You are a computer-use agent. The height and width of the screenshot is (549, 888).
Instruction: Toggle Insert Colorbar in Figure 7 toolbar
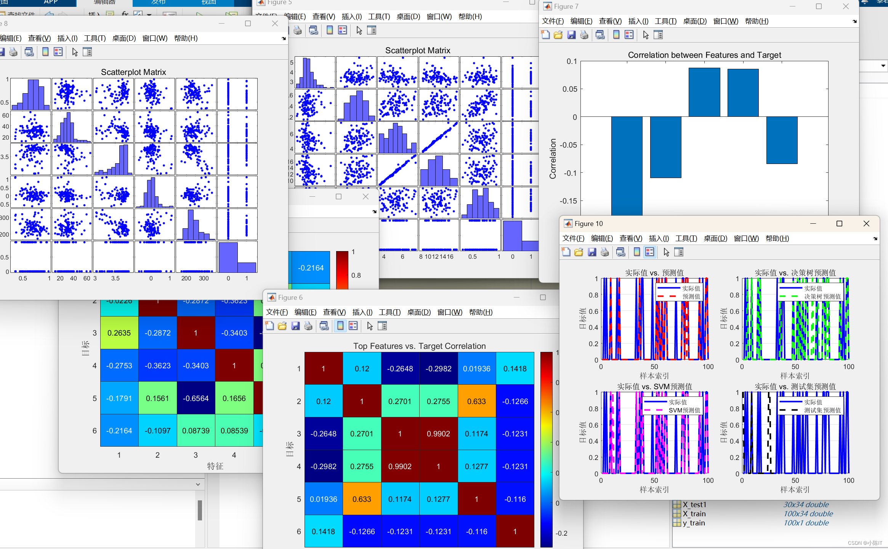point(616,35)
